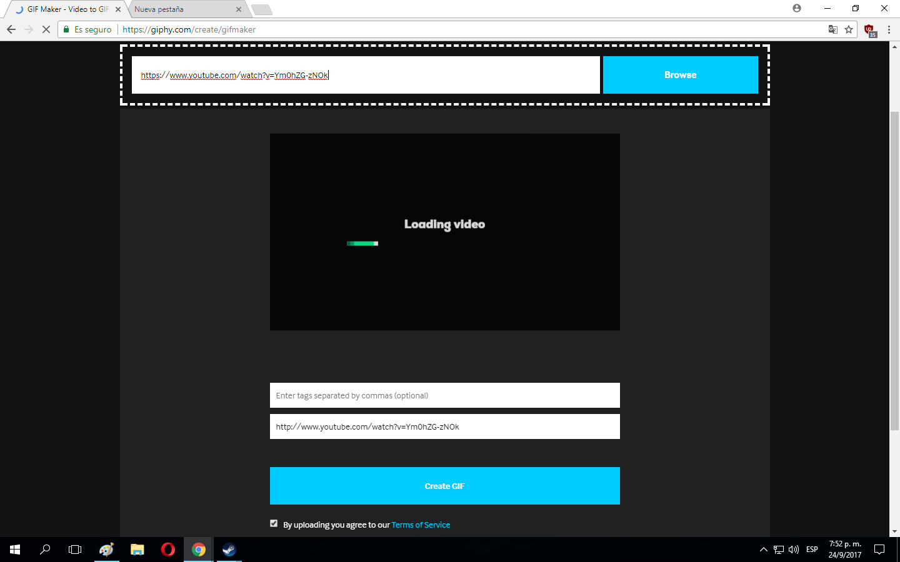
Task: Click the page vertical scrollbar
Action: 894,270
